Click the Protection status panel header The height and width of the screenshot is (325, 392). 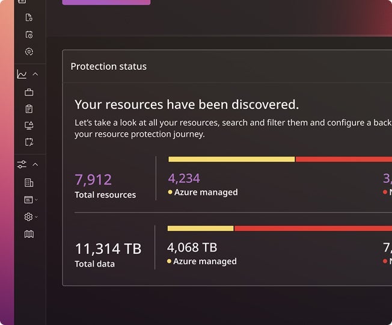point(109,67)
